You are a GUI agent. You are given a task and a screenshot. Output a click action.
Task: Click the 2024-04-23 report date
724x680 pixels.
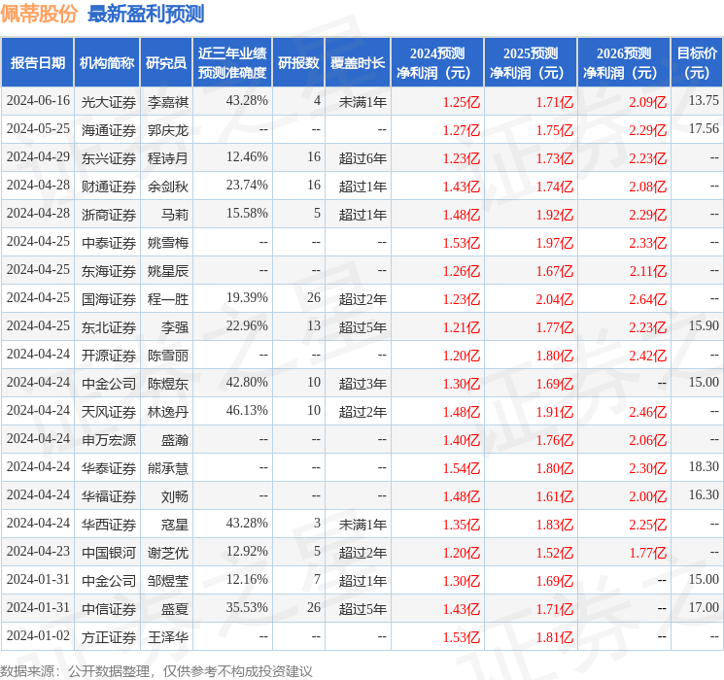[38, 551]
